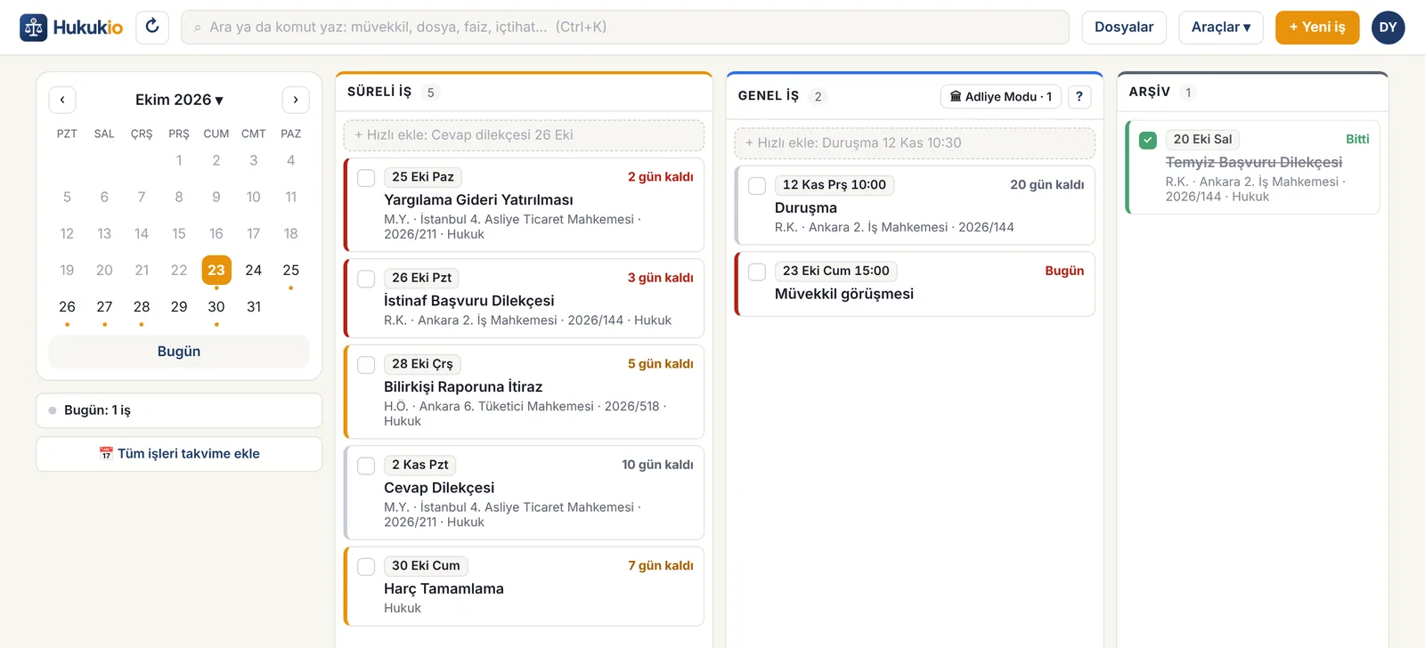The width and height of the screenshot is (1425, 648).
Task: Click the Hukukio scales logo icon
Action: (34, 28)
